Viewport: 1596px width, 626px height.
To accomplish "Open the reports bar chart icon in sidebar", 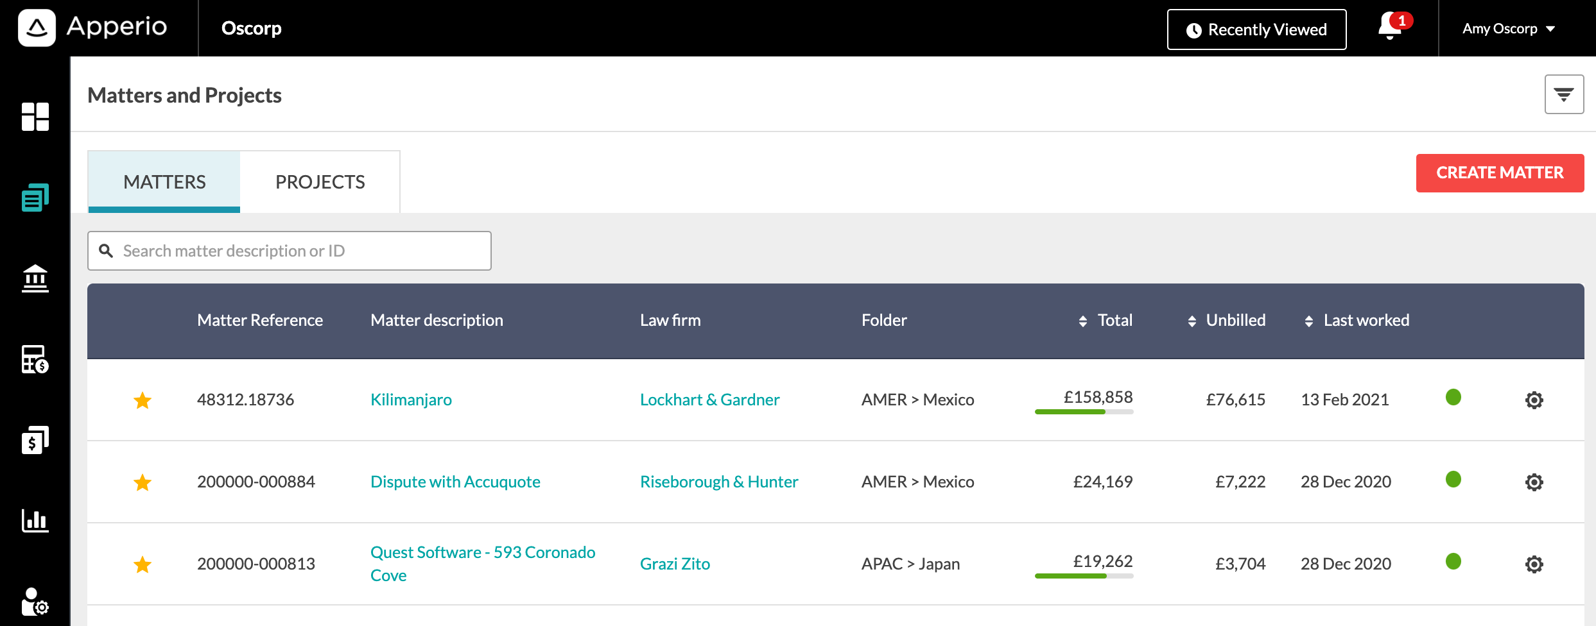I will coord(35,520).
